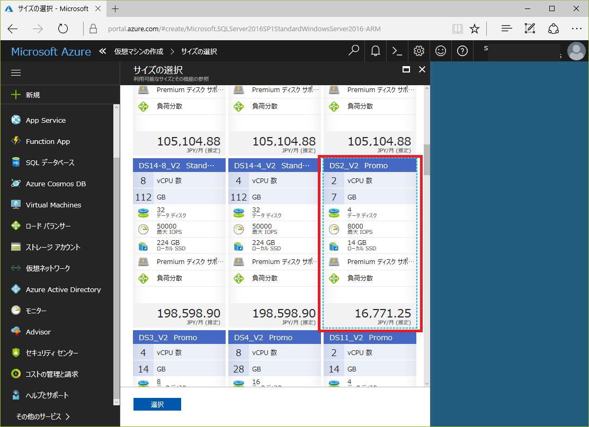Click the 16,771.25 price text
Viewport: 589px width, 427px height.
coord(383,313)
